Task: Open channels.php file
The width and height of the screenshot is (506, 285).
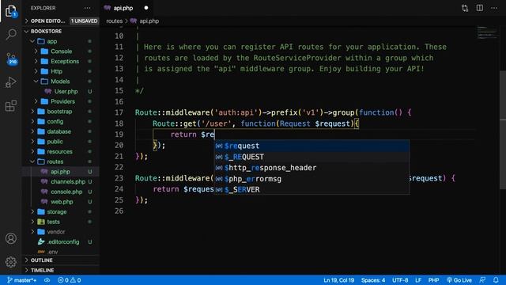Action: (x=61, y=181)
